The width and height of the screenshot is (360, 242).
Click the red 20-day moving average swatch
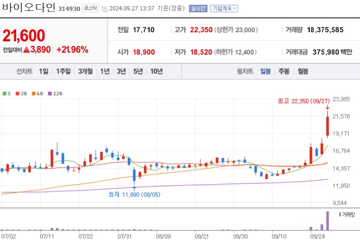click(18, 93)
